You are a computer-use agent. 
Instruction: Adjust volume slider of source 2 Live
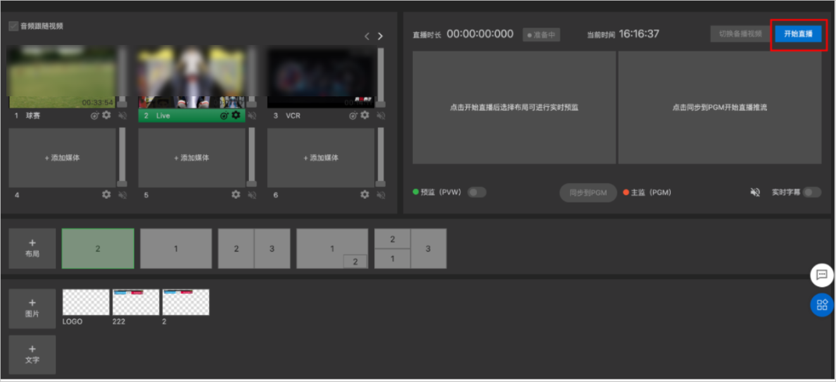pos(252,77)
